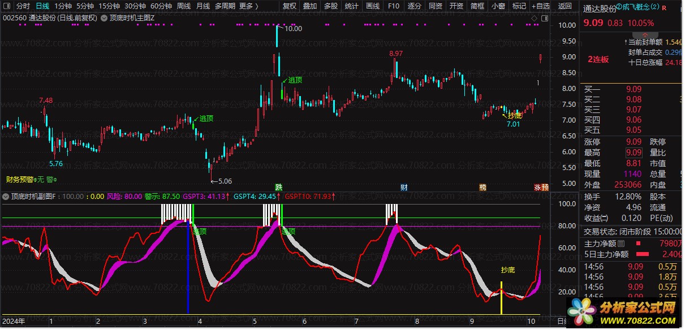The image size is (685, 330).
Task: Switch to 周线 weekly chart
Action: coord(184,6)
